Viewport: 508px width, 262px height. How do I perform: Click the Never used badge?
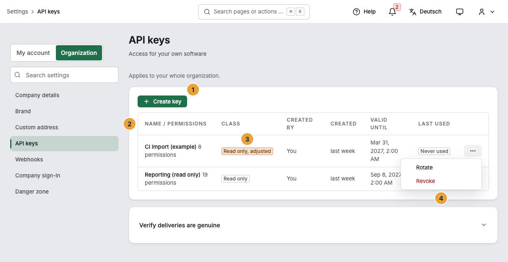click(434, 151)
